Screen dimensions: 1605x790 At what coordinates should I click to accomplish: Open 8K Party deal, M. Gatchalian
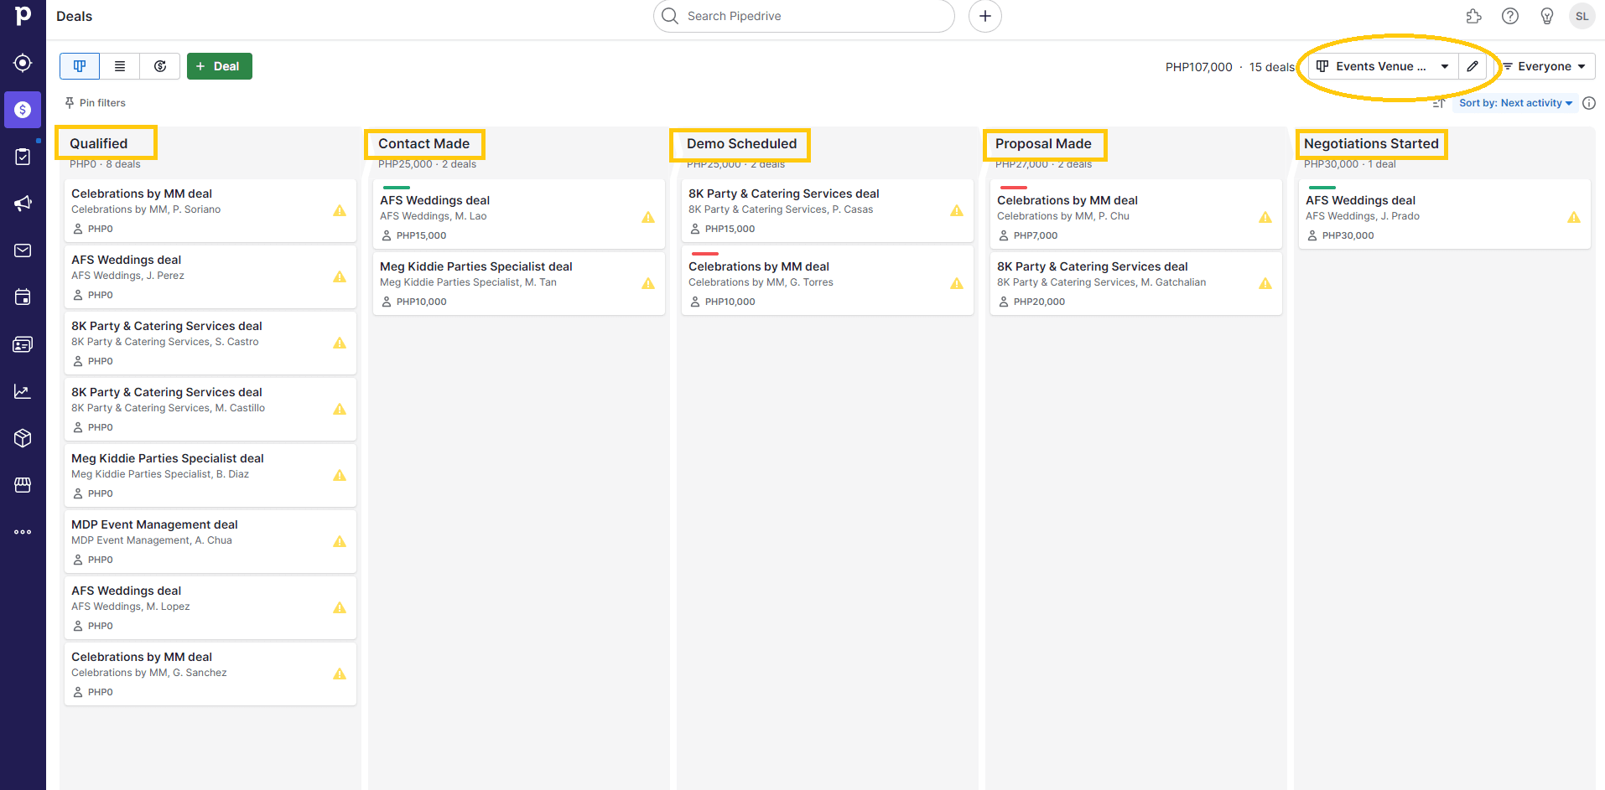click(x=1136, y=283)
